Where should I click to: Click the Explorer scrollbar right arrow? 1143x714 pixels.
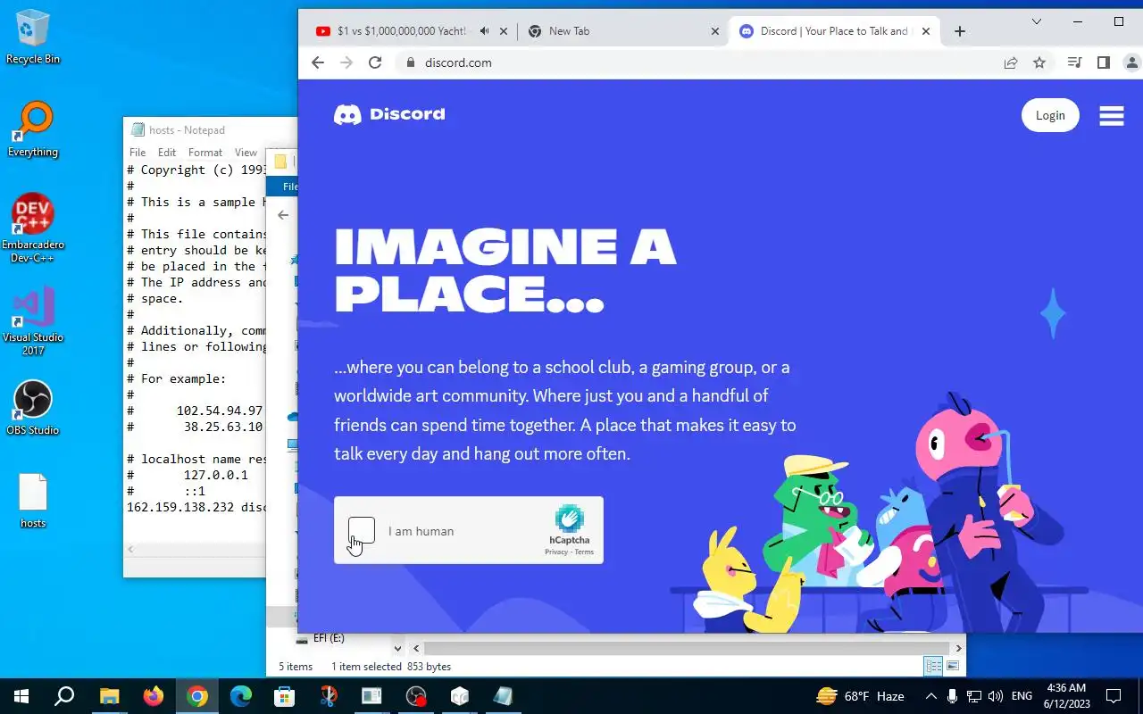click(959, 649)
